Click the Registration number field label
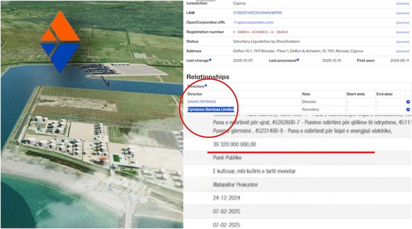The image size is (412, 229). (205, 32)
